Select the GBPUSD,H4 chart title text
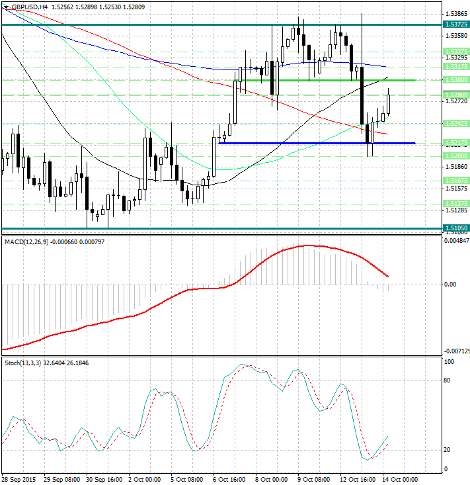This screenshot has height=485, width=470. click(x=30, y=7)
